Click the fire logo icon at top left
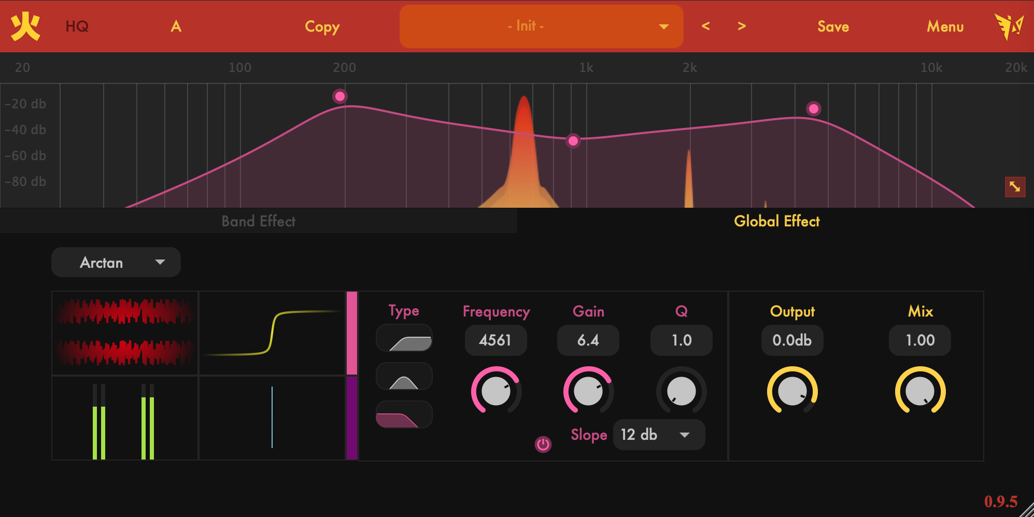This screenshot has width=1034, height=517. coord(25,26)
